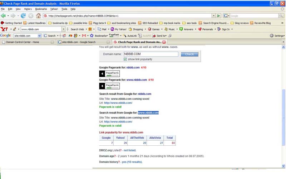Open the yes (10 results) domain history link
286x179 pixels.
(132, 162)
